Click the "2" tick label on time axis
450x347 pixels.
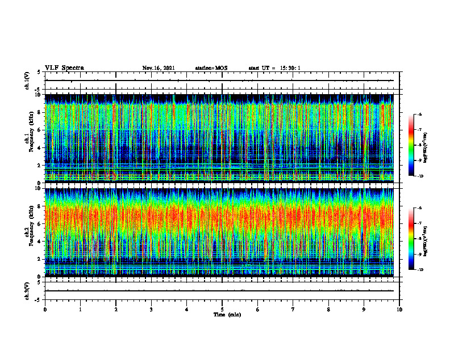[x=116, y=310]
